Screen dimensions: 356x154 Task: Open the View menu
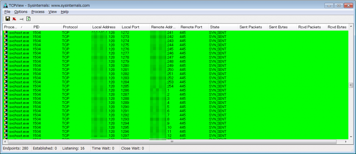click(52, 12)
